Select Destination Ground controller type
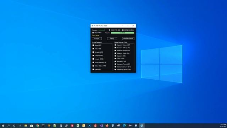The image size is (227, 128). tap(115, 67)
